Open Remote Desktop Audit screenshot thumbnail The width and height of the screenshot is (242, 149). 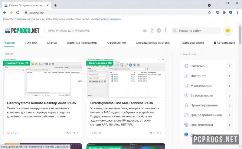point(43,78)
